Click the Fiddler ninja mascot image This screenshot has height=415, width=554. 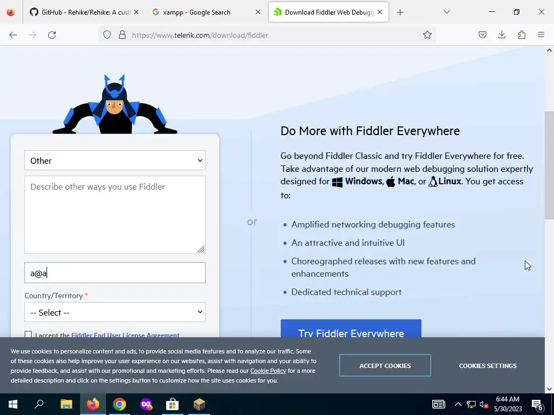click(115, 104)
